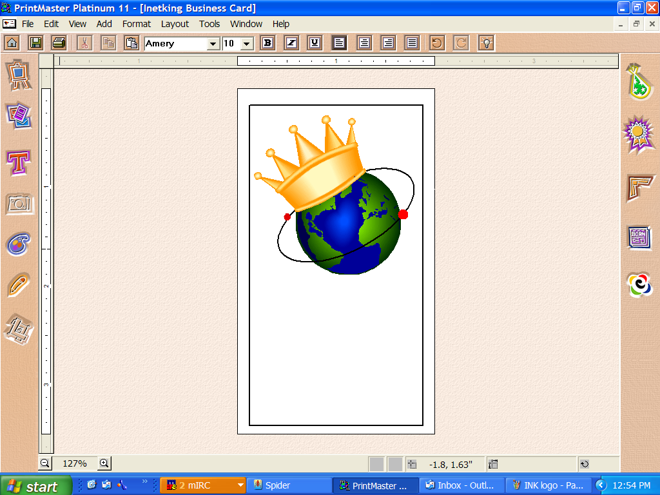Select the pencil drawing tool in left sidebar
The height and width of the screenshot is (495, 660).
click(x=19, y=285)
